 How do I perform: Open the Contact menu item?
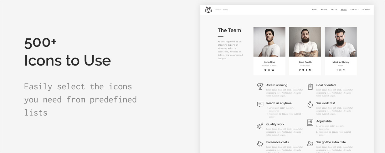355,10
